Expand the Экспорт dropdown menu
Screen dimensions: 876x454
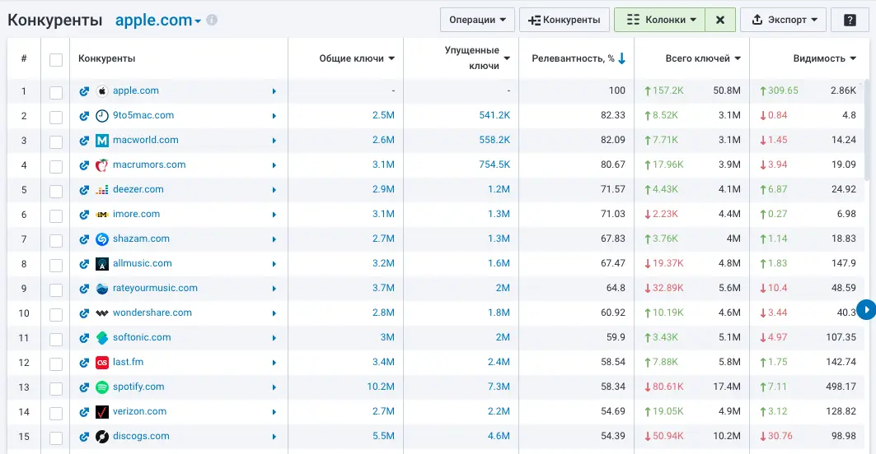click(783, 20)
